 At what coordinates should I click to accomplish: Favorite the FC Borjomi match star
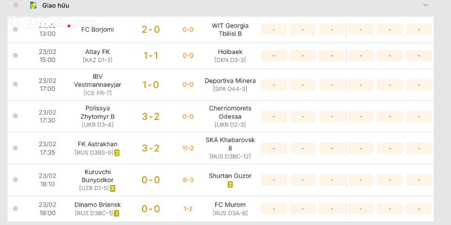point(15,29)
